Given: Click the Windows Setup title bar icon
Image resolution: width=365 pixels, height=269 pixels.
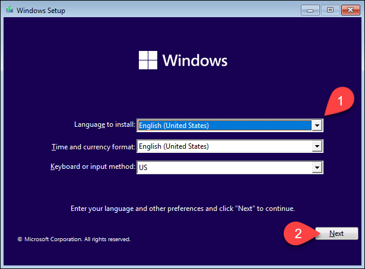Looking at the screenshot, I should (9, 9).
